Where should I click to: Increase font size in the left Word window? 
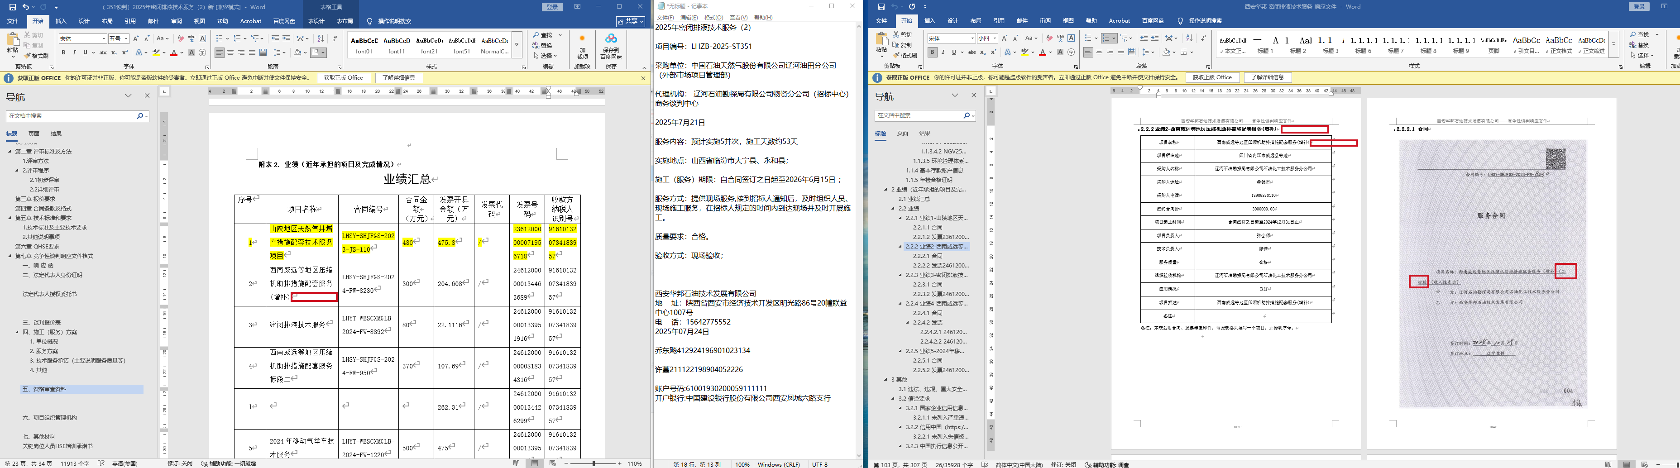pyautogui.click(x=136, y=39)
